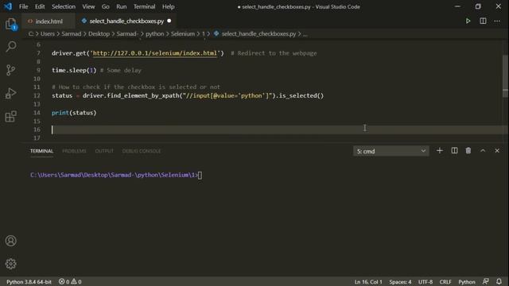Open the localhost index.html URL link
This screenshot has width=509, height=286.
click(x=154, y=53)
